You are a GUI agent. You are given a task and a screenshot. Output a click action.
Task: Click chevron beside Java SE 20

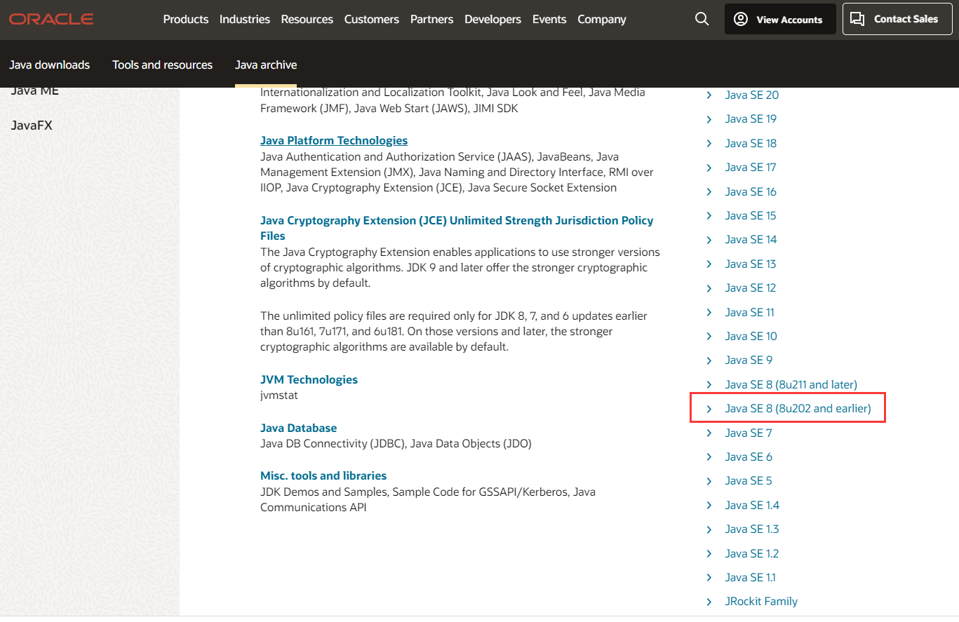coord(709,95)
